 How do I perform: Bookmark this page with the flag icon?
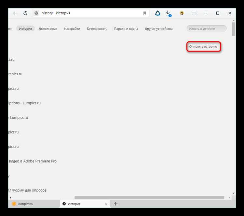click(x=144, y=13)
